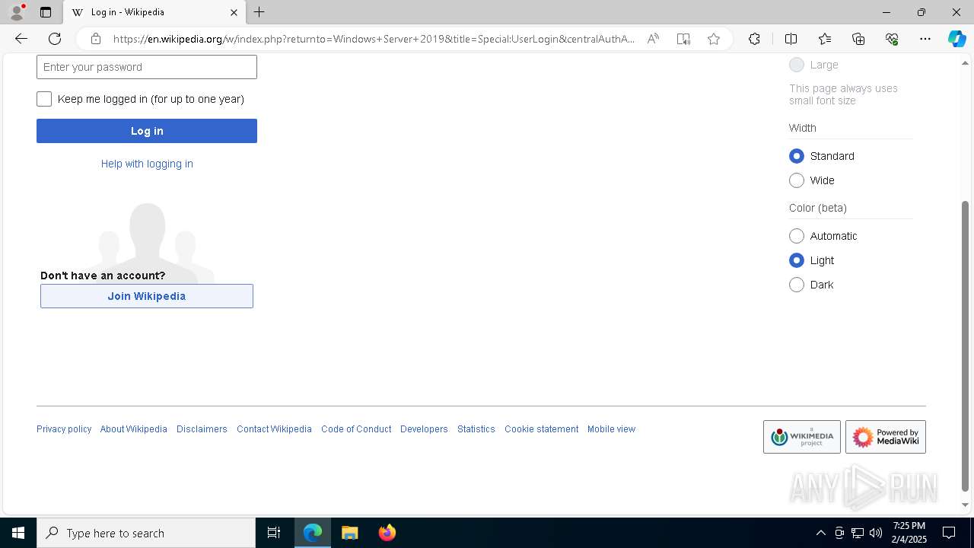Click Microsoft Edge taskbar icon
974x548 pixels.
(313, 533)
